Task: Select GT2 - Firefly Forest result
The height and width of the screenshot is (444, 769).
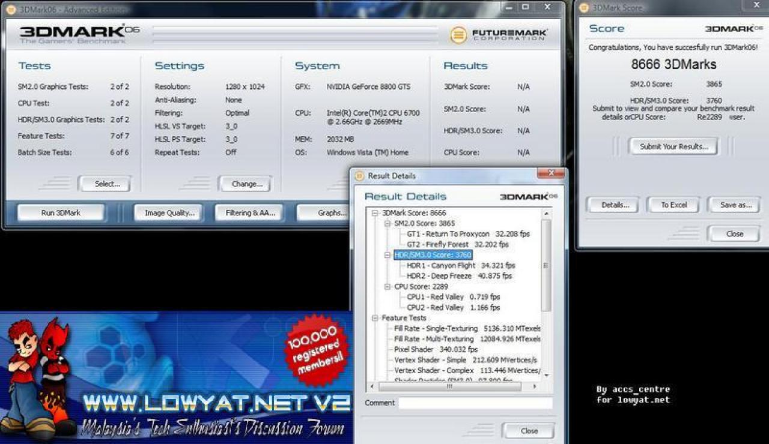Action: point(458,245)
